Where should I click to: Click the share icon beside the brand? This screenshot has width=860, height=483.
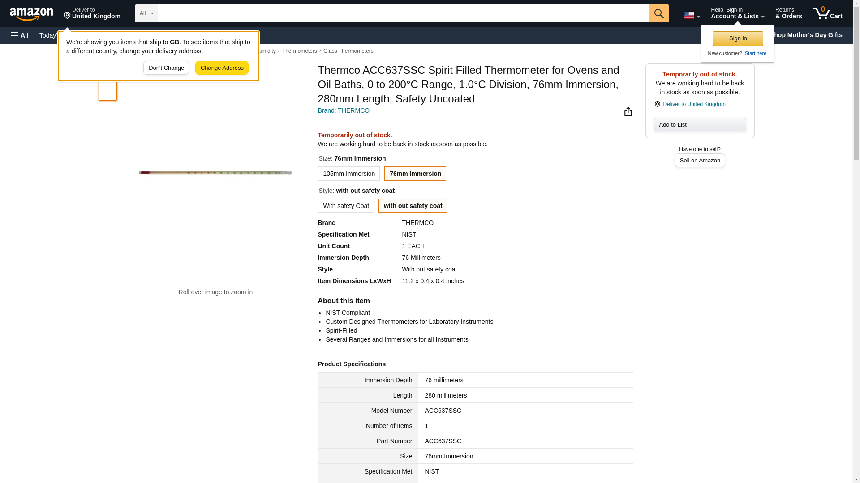628,112
